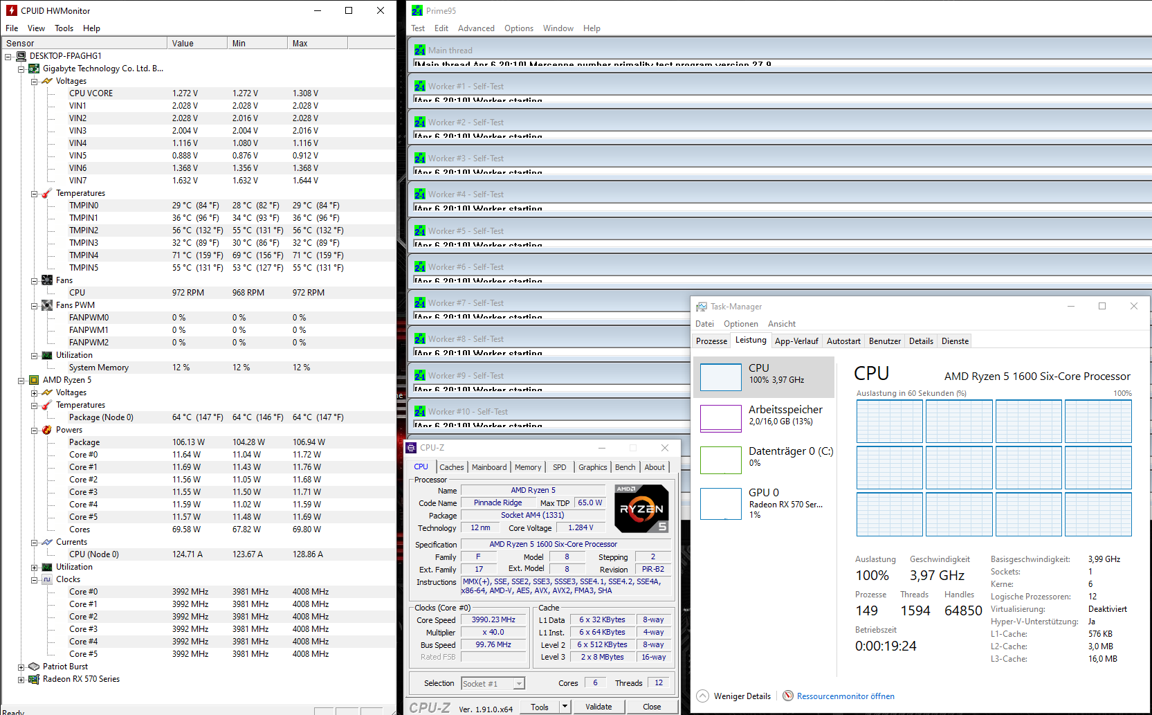Screen dimensions: 1152x715
Task: Click the Prime95 icon on Main thread window
Action: tap(420, 50)
